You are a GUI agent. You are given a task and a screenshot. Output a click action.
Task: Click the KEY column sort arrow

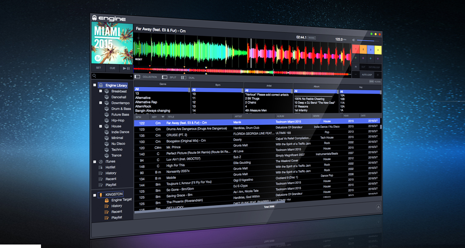(163, 116)
